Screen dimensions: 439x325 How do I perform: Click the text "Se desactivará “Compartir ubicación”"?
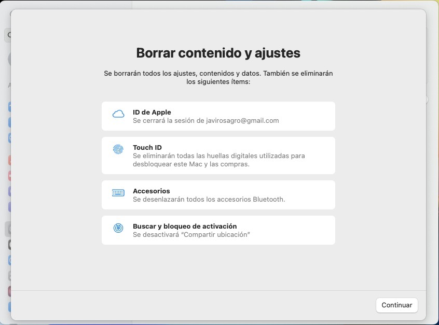pyautogui.click(x=191, y=235)
